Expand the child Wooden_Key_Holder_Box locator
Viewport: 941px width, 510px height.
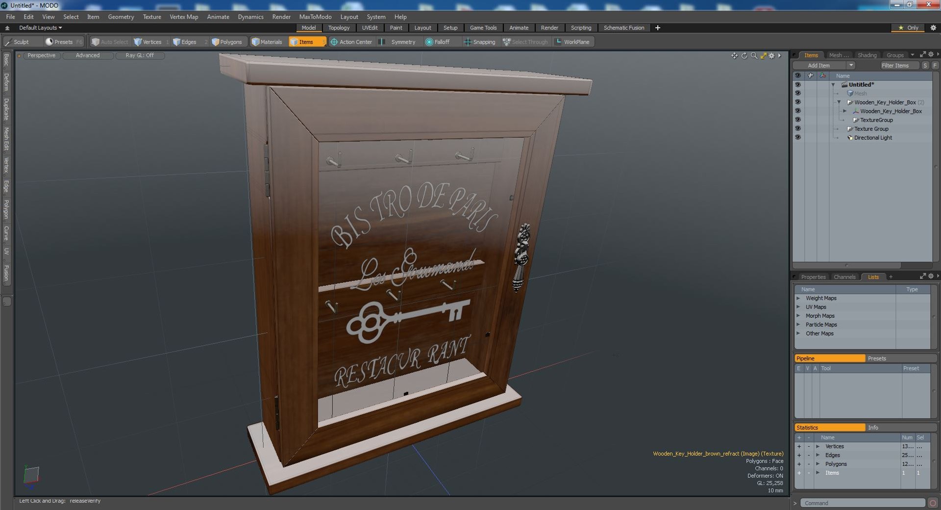[845, 111]
